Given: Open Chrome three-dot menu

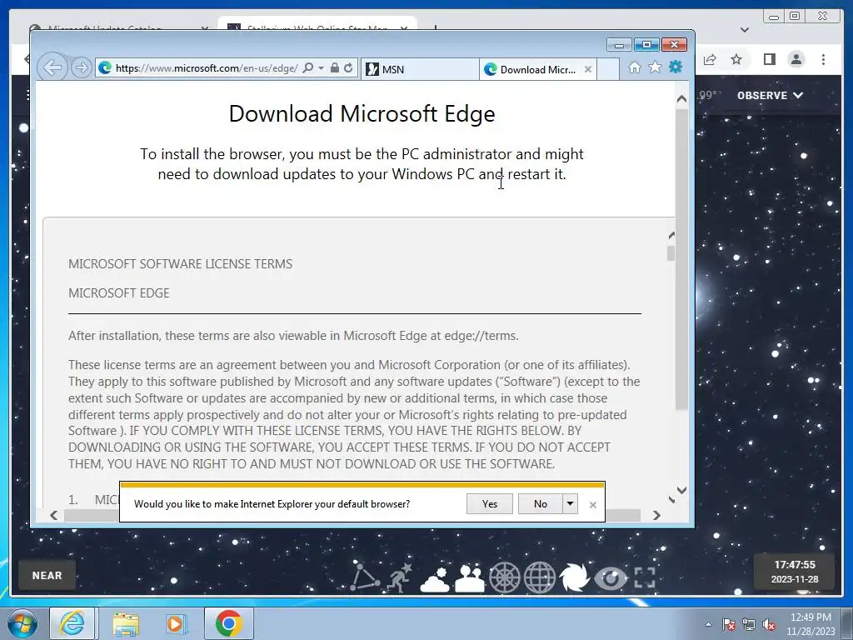Looking at the screenshot, I should point(823,59).
